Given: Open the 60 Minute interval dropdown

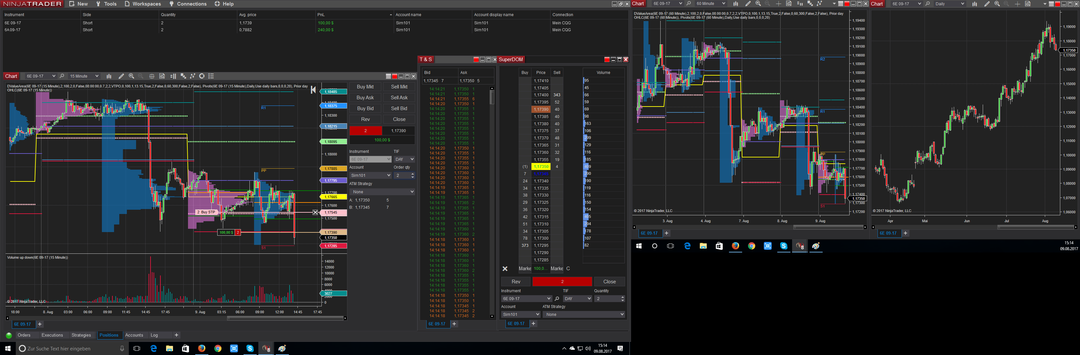Looking at the screenshot, I should pyautogui.click(x=710, y=4).
